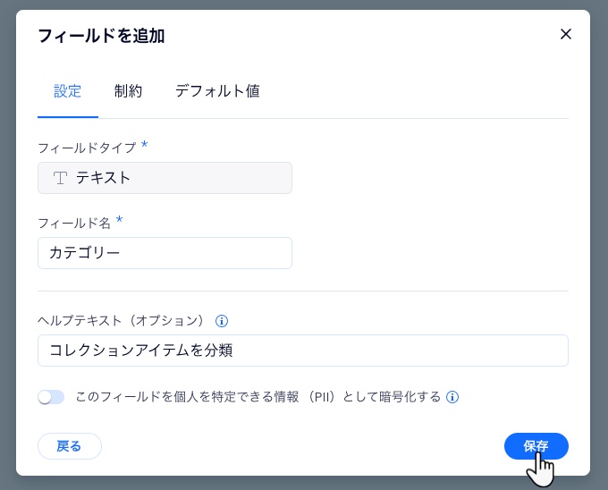Focus the フィールド名 input containing カテゴリー
This screenshot has width=608, height=490.
click(x=165, y=253)
